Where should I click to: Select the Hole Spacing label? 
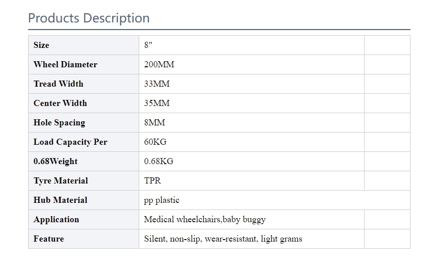coord(59,123)
